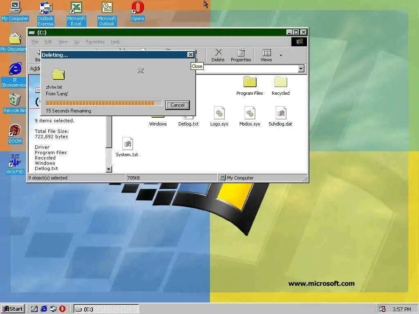This screenshot has height=314, width=419.
Task: Click the Show Desktop quick launch icon
Action: tap(34, 309)
